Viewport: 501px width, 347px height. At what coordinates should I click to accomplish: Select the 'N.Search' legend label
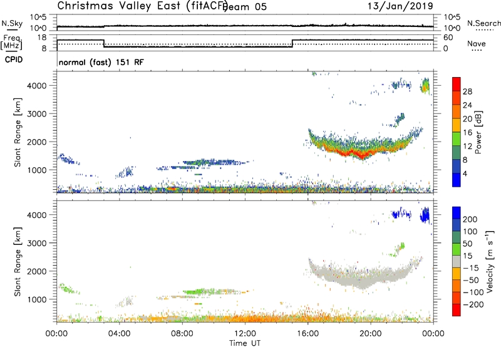[x=483, y=23]
